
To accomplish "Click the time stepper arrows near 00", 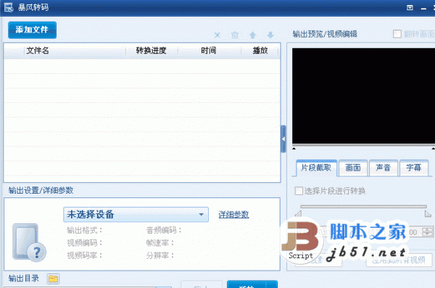I will point(427,231).
